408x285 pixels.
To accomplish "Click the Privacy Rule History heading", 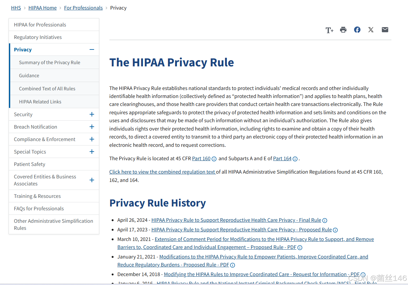I will 158,203.
